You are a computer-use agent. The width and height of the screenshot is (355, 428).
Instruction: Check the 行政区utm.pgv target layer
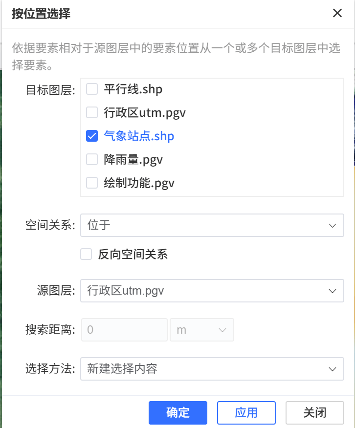91,112
